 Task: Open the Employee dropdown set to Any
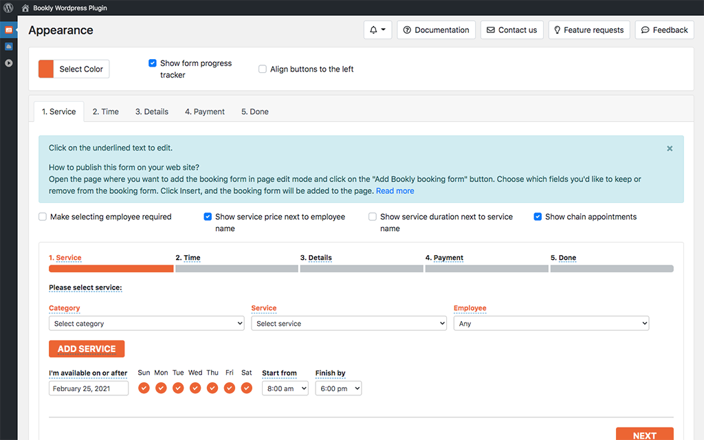[551, 323]
